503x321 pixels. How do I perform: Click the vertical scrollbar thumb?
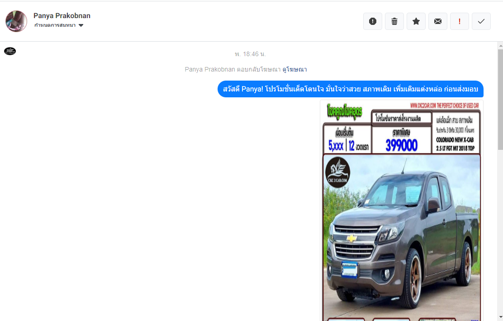500,100
